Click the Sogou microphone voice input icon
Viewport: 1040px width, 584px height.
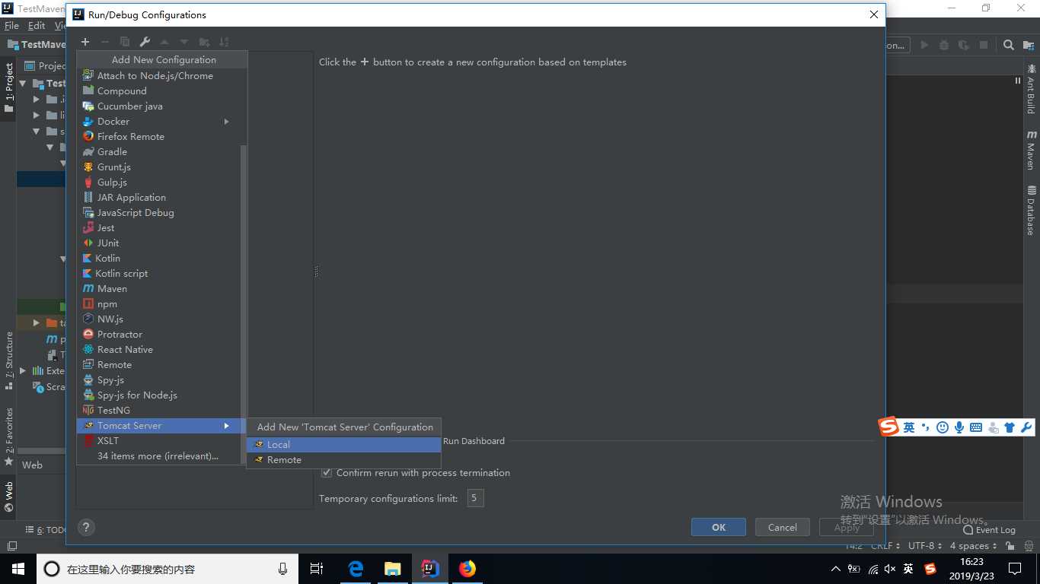click(x=959, y=427)
